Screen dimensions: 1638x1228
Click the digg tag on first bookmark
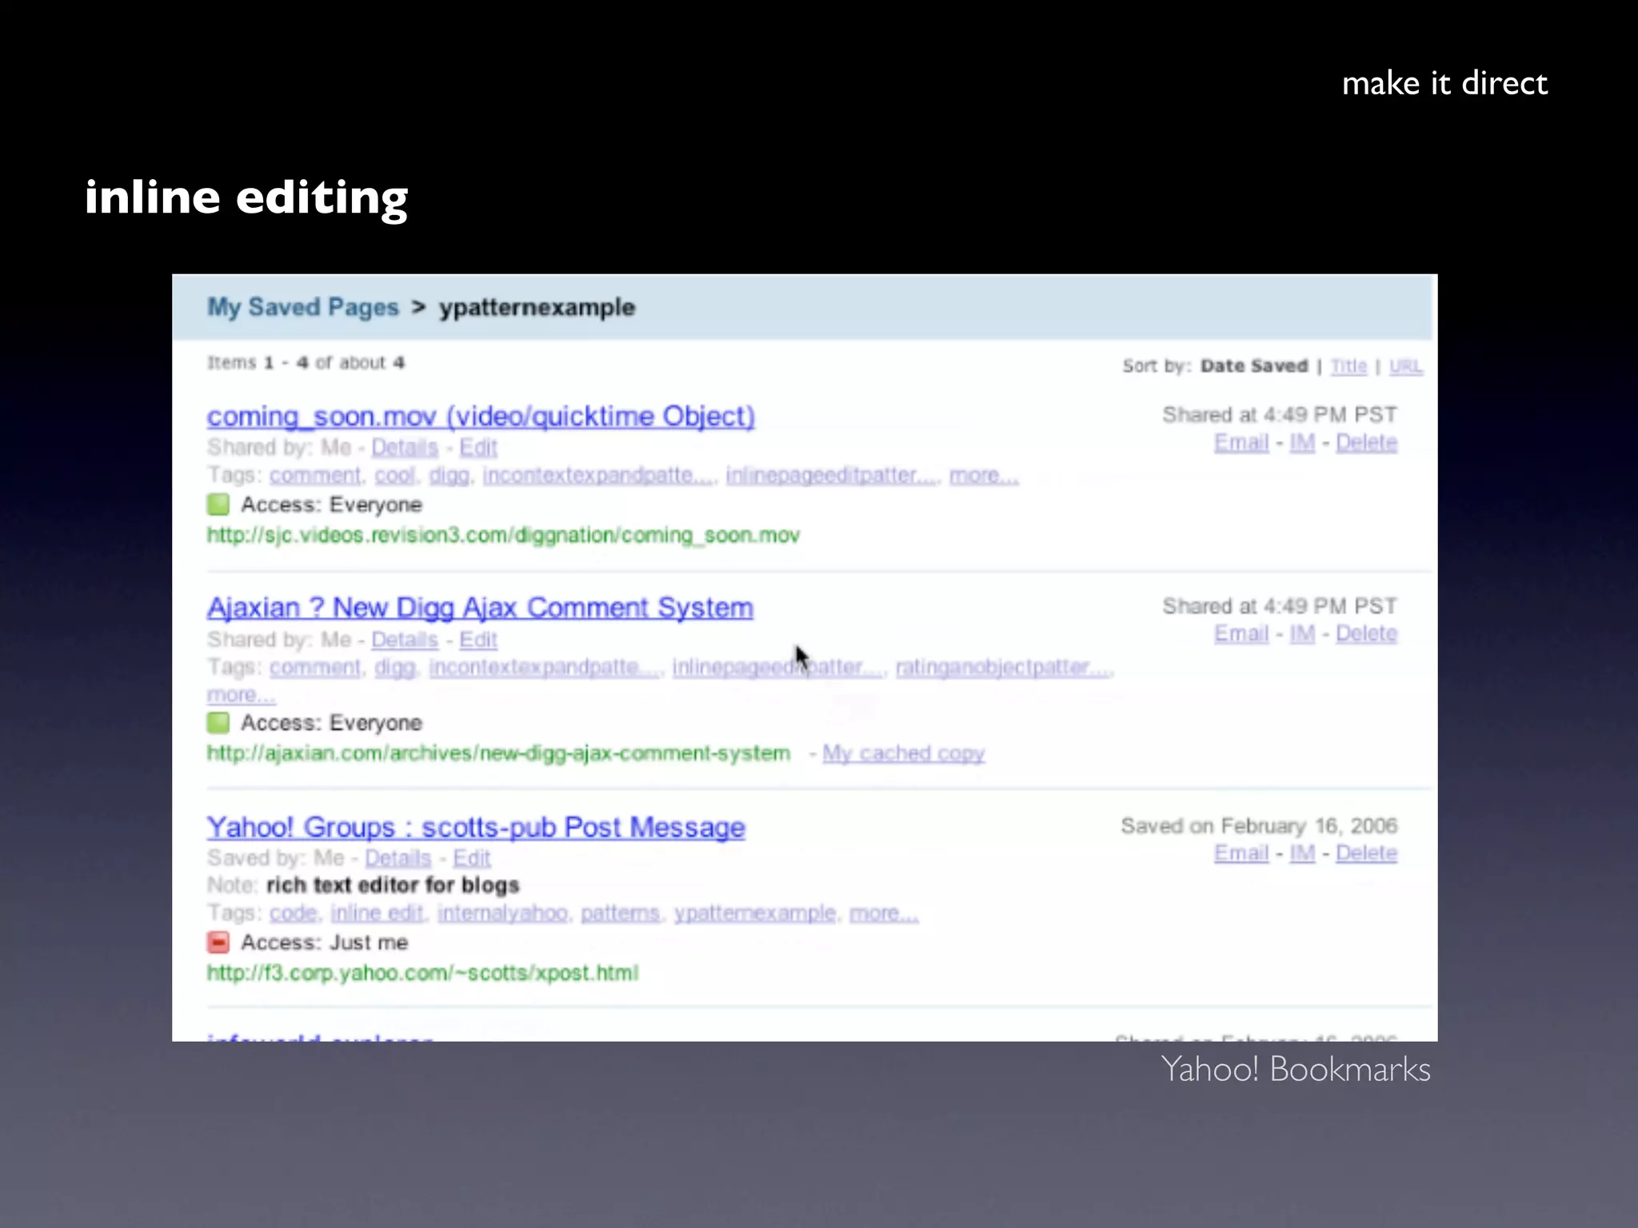coord(449,476)
